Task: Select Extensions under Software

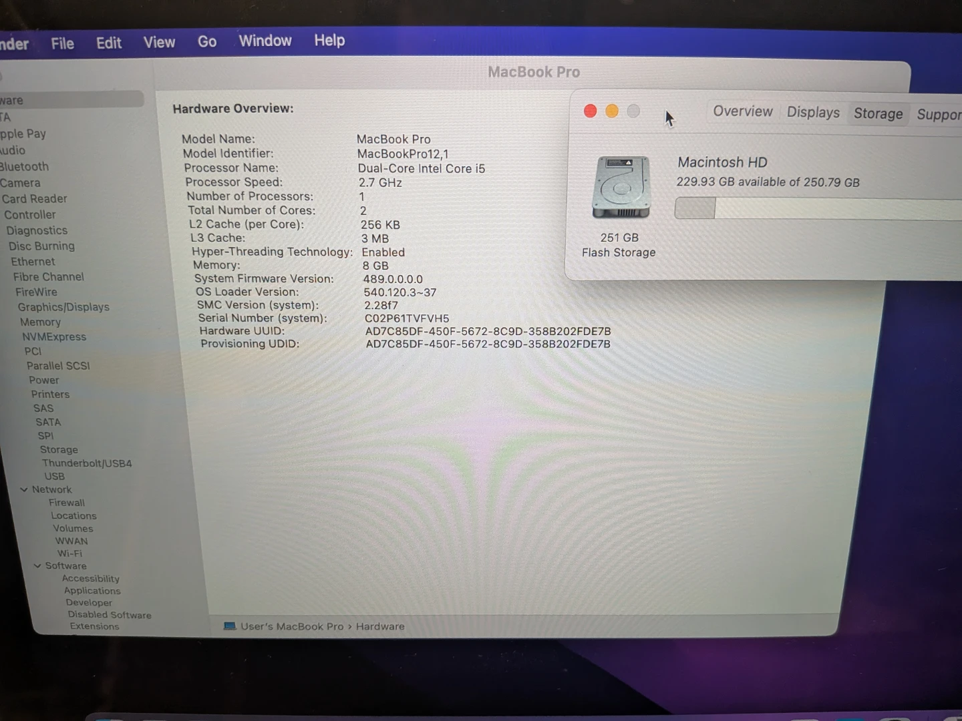Action: [x=94, y=626]
